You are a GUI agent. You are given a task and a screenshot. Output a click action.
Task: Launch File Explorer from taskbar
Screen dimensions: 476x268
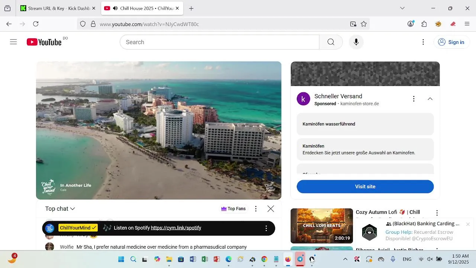pos(169,259)
